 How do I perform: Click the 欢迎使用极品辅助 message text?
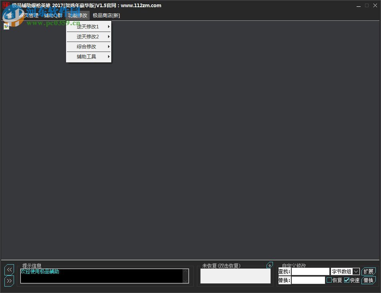[40, 271]
